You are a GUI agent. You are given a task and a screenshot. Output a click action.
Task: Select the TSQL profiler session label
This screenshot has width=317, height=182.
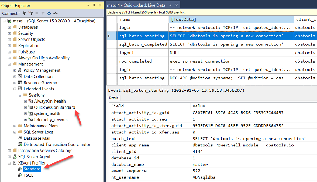coord(28,175)
